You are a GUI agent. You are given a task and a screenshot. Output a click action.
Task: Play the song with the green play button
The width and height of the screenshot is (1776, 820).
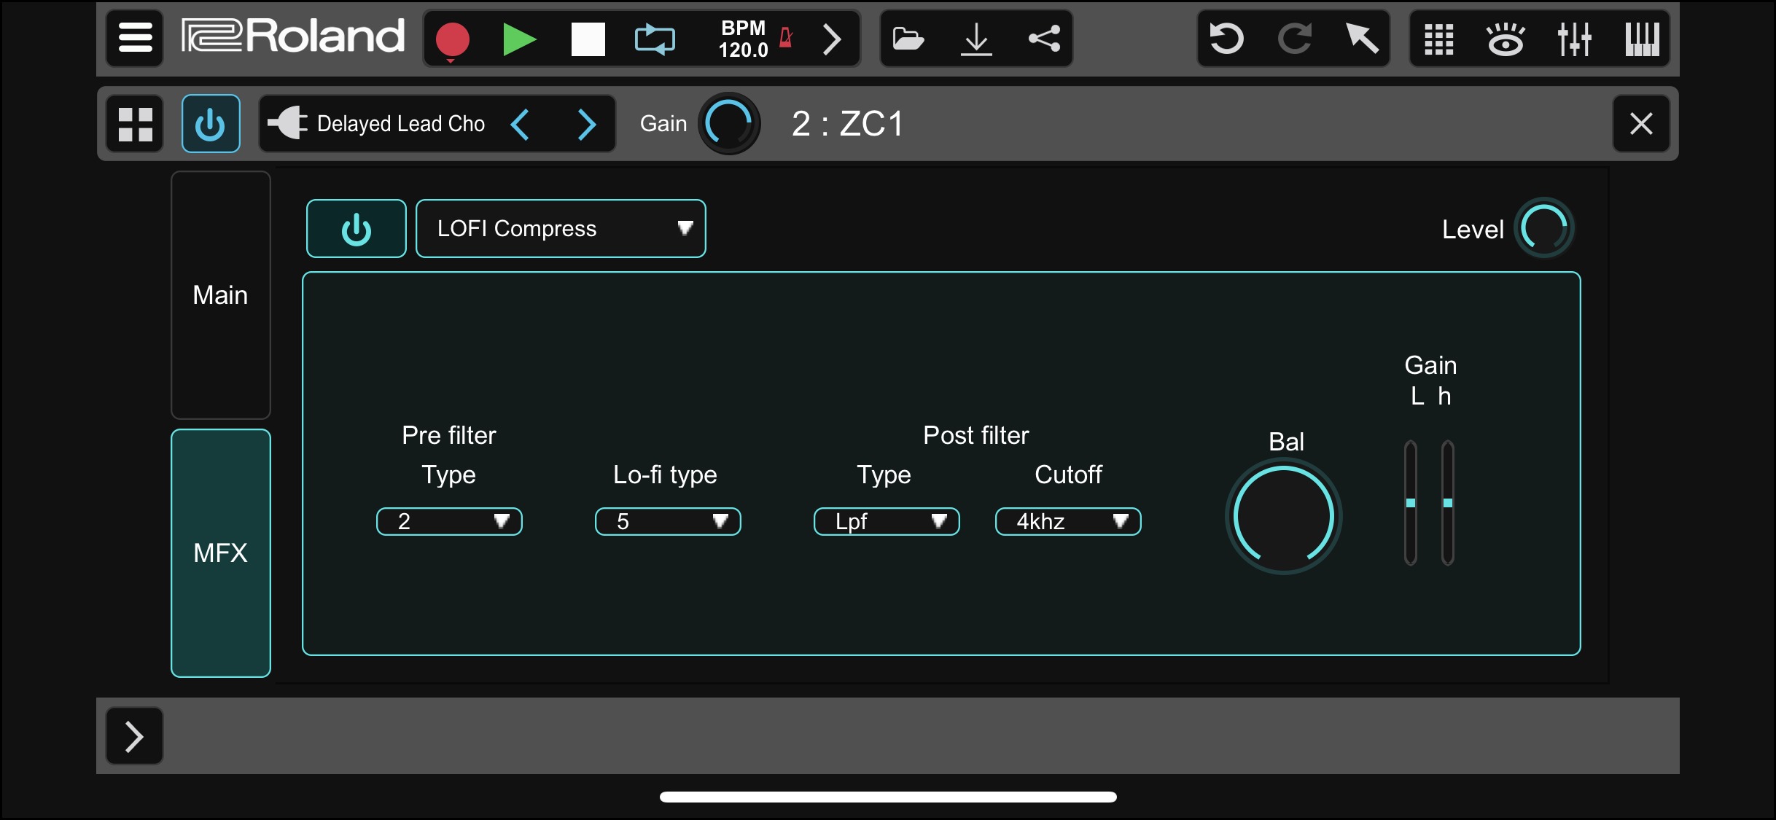point(519,39)
